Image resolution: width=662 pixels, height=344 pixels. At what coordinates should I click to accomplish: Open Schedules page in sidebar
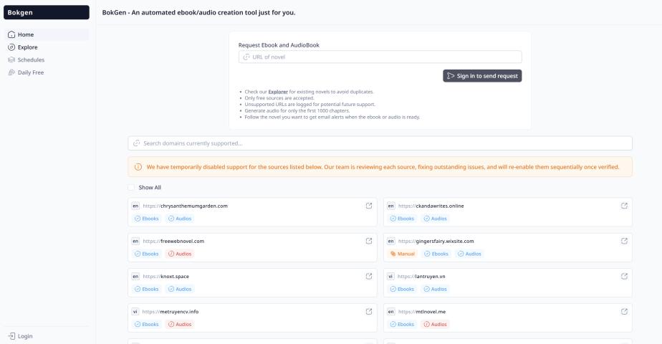click(x=31, y=59)
